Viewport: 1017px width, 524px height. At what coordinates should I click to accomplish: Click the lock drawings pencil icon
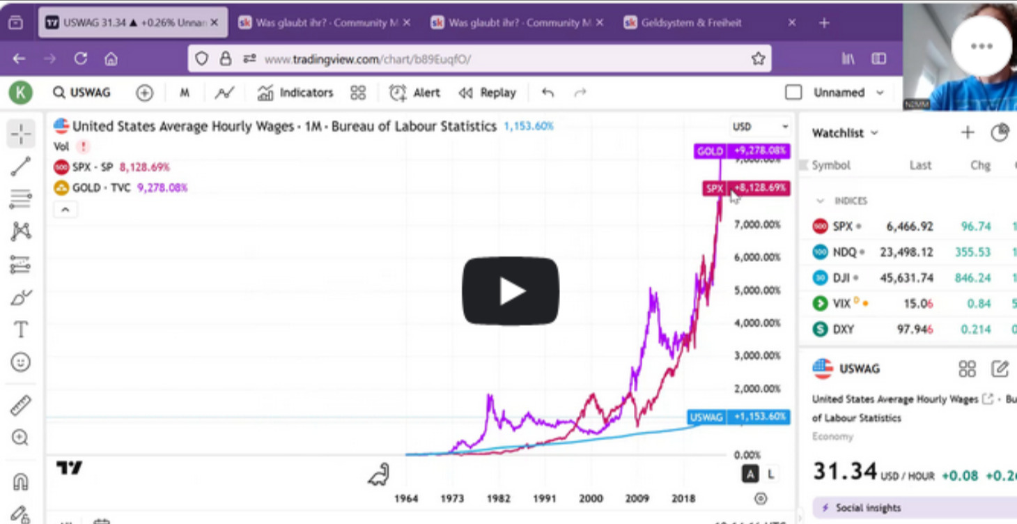[x=20, y=514]
